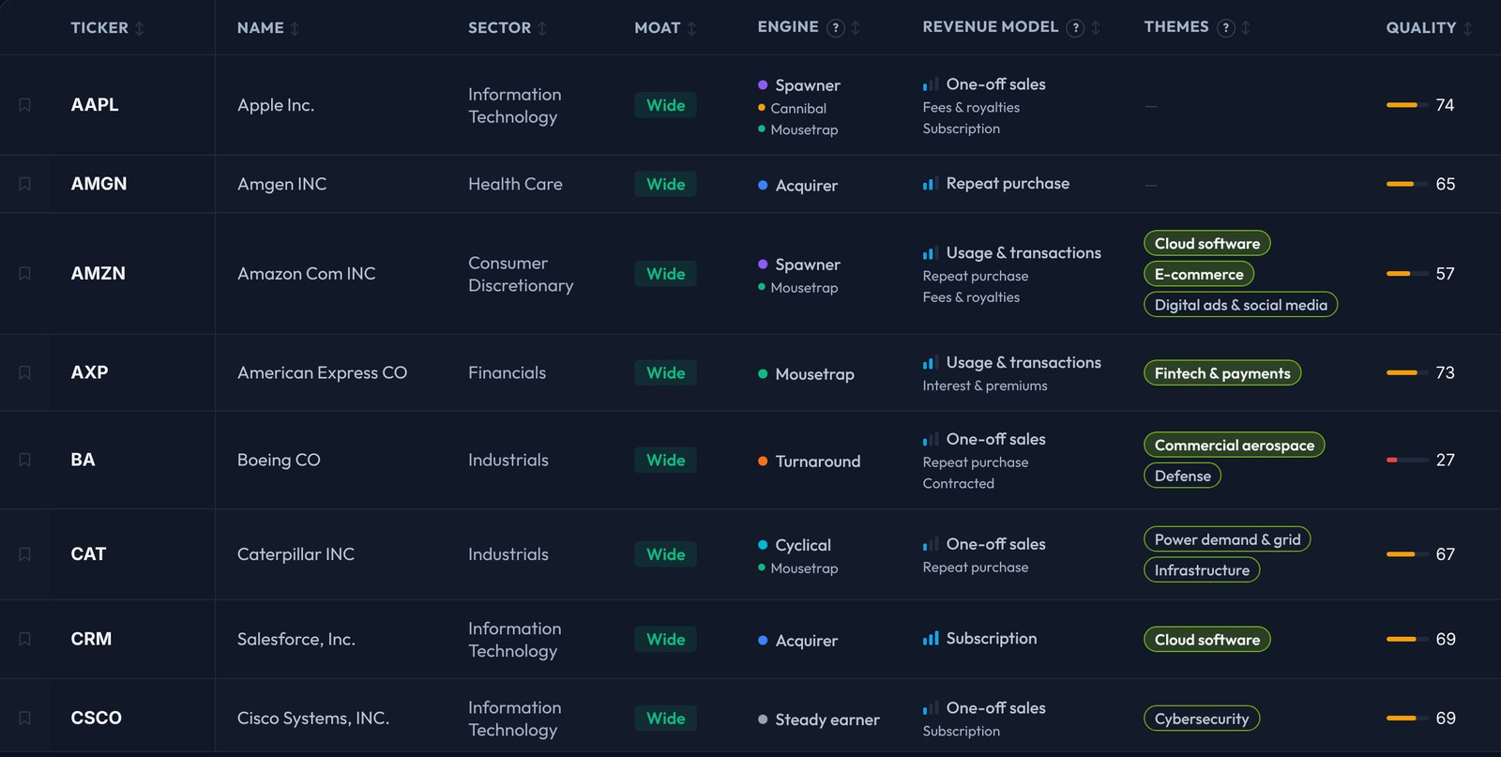Select the Fintech & payments tag
This screenshot has height=757, width=1501.
[1222, 373]
